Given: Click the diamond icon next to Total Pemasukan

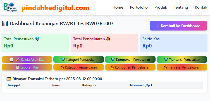Looking at the screenshot, I should pyautogui.click(x=37, y=39).
